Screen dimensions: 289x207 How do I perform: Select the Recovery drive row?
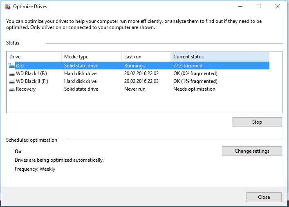point(138,89)
